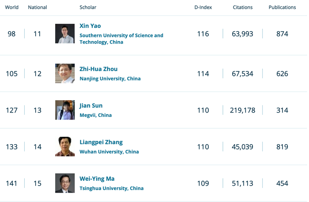Screen dimensions: 309x202
Task: Open Liangpei Zhang's photo thumbnail
Action: (65, 146)
